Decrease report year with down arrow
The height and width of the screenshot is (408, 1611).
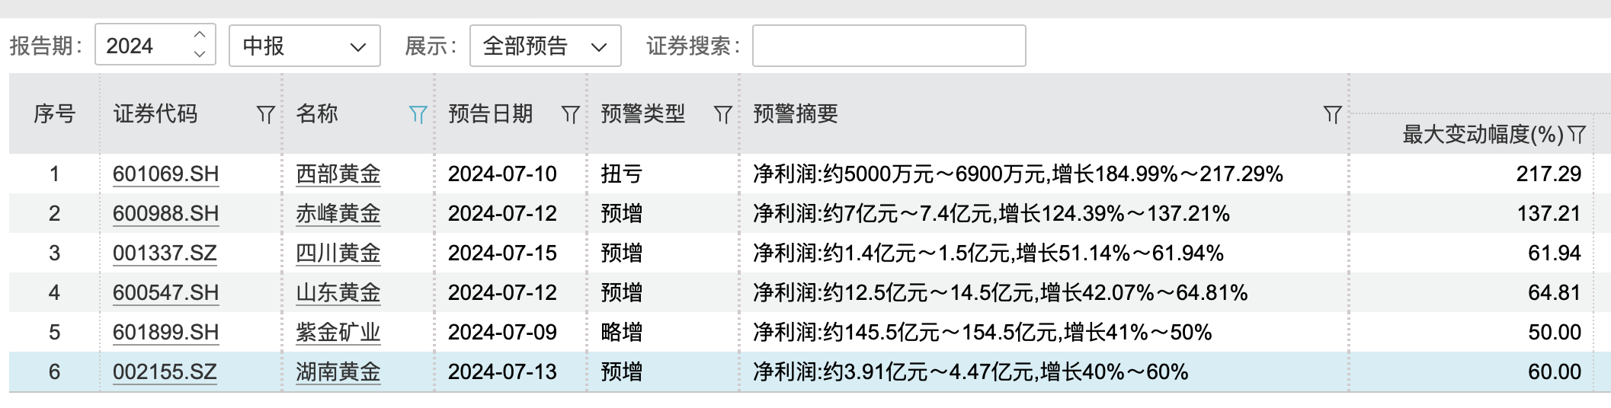(x=200, y=55)
